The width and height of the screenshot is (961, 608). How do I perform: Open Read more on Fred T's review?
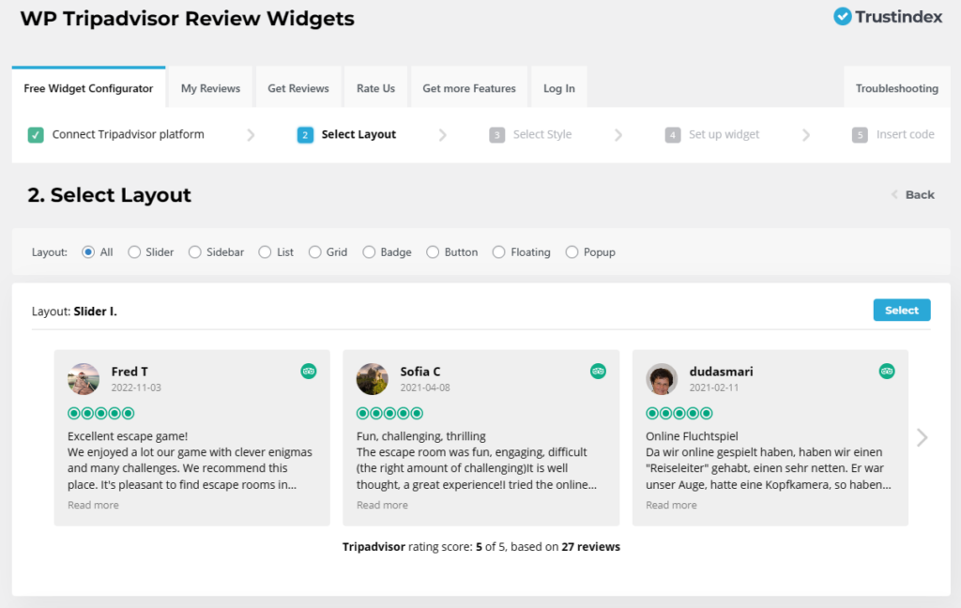92,505
